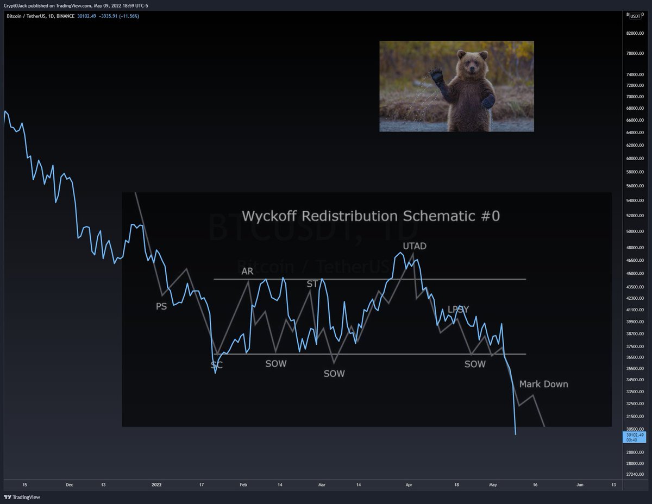Click the 70000.00 price axis label
The height and width of the screenshot is (504, 652).
click(x=635, y=97)
